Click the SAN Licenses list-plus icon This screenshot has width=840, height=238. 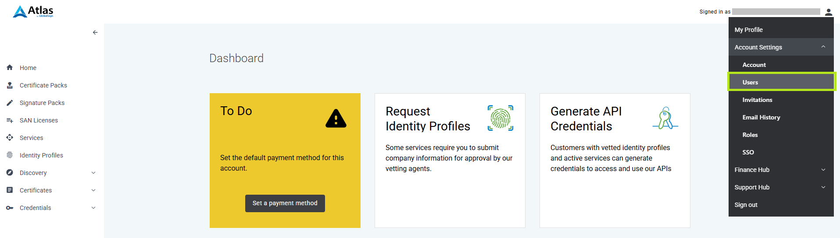pos(10,120)
